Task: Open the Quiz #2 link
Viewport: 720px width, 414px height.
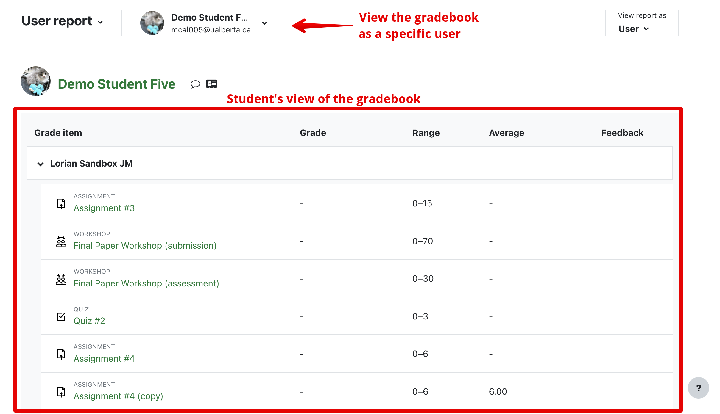Action: (x=89, y=321)
